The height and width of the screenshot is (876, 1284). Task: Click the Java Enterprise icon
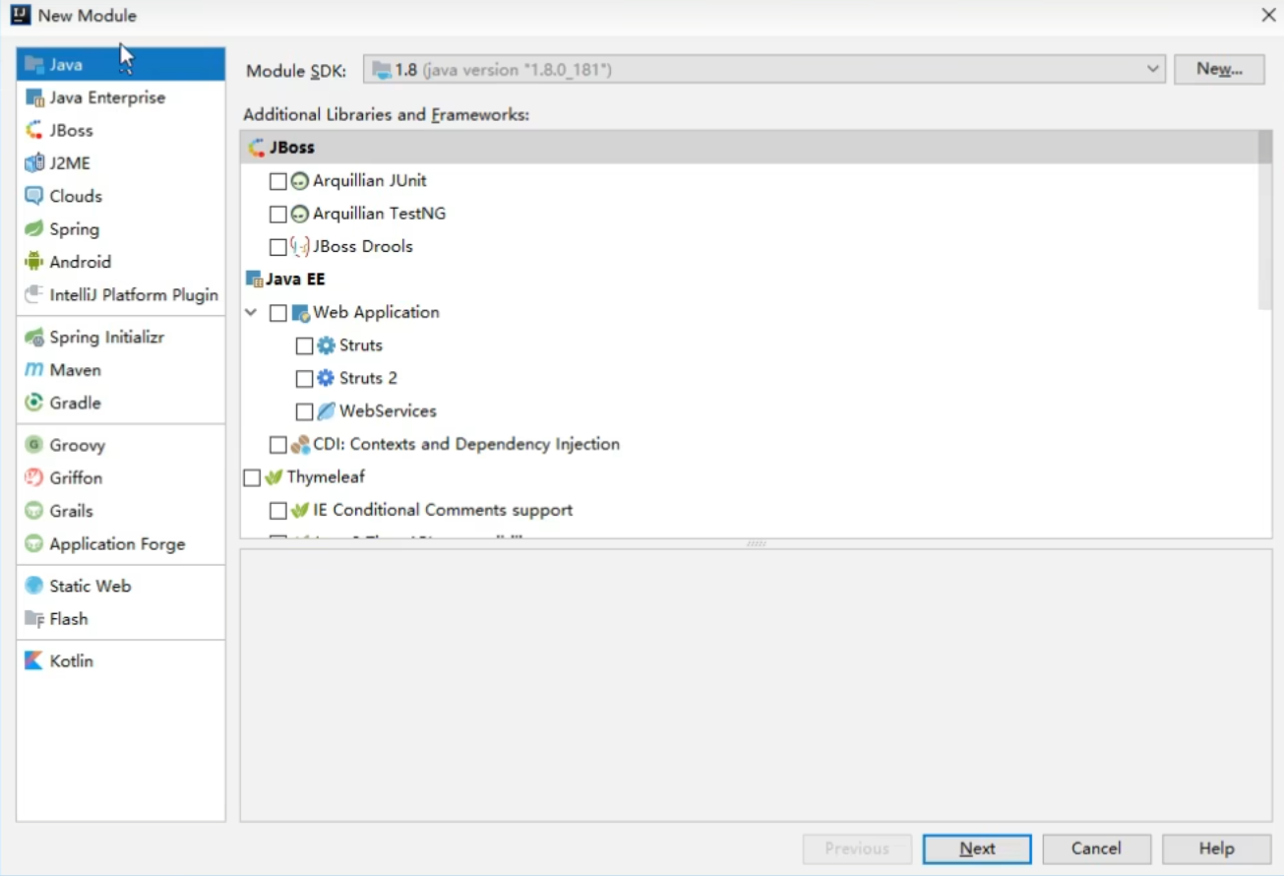(x=34, y=97)
